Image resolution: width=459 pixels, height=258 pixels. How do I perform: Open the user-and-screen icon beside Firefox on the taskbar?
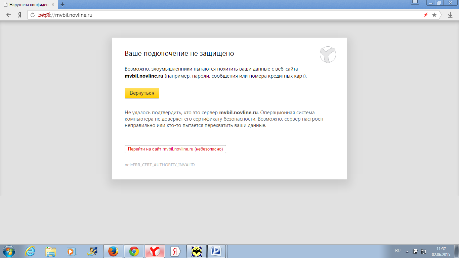[92, 251]
